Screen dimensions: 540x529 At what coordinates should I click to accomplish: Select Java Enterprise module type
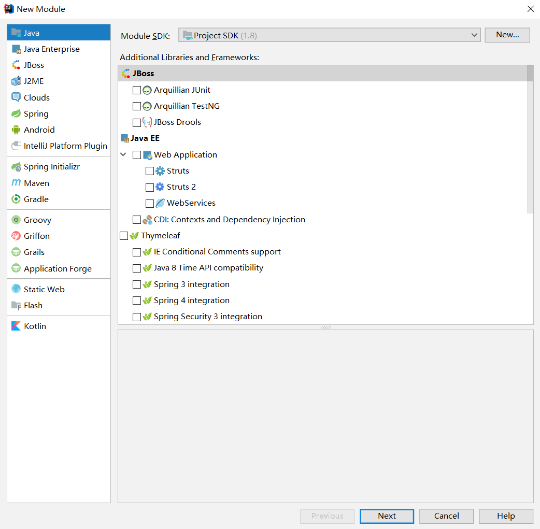[x=59, y=49]
